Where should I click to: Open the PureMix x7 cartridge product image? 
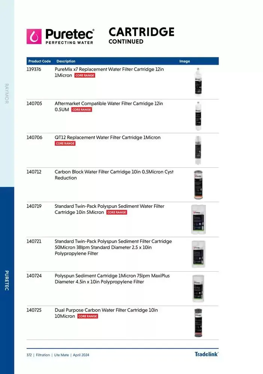coord(198,82)
